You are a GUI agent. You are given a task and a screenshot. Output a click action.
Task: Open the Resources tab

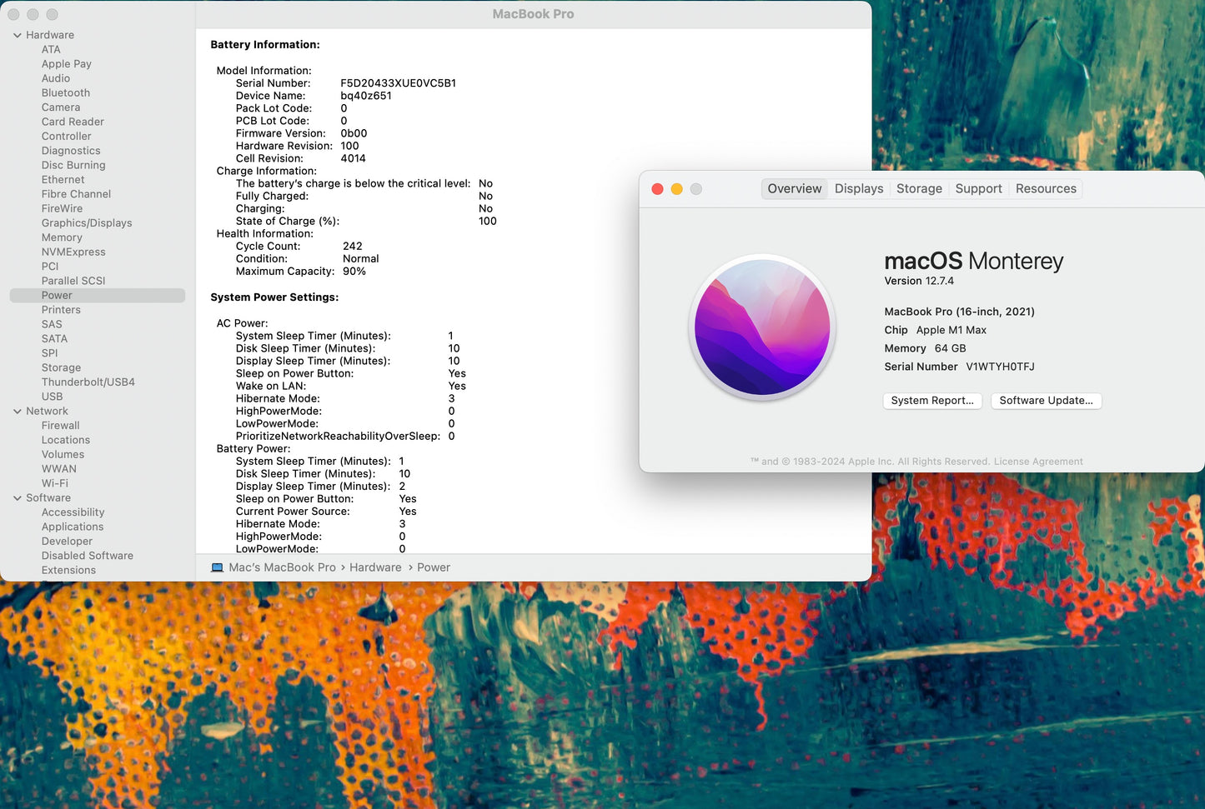(x=1046, y=189)
